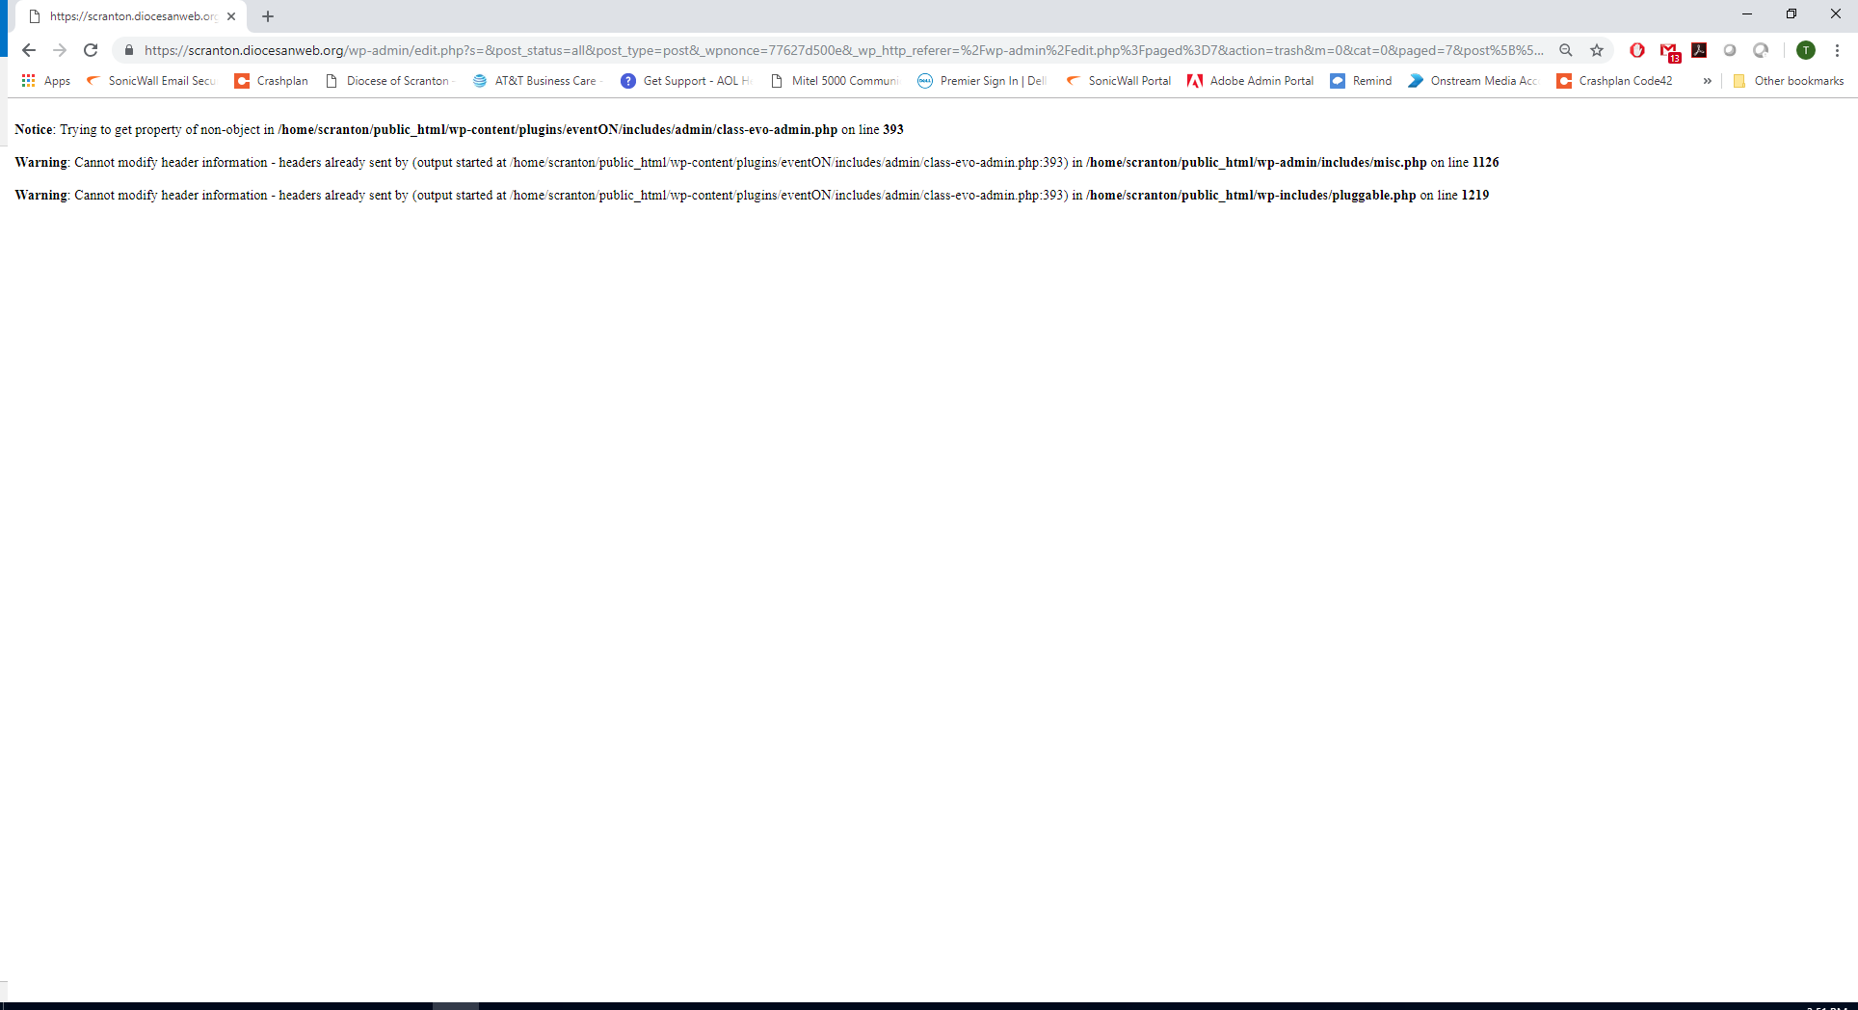The image size is (1858, 1010).
Task: Open the Crashplan bookmark
Action: [272, 81]
